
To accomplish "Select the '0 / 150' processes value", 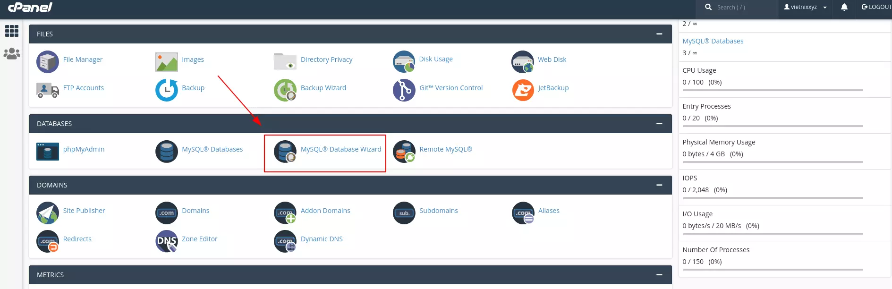I will click(693, 262).
